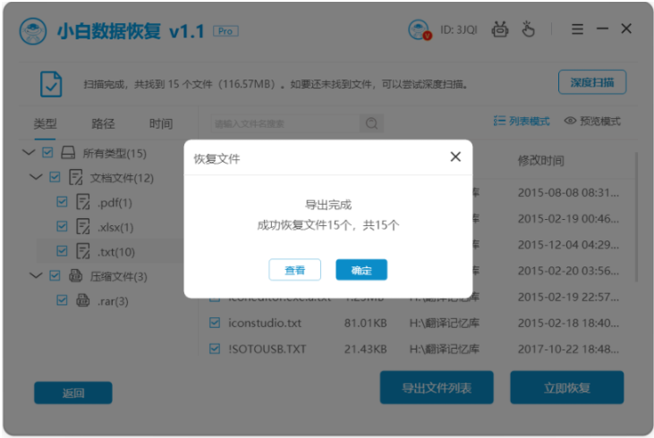Click the file icon beside .txt(10)
This screenshot has height=438, width=654.
(x=83, y=251)
